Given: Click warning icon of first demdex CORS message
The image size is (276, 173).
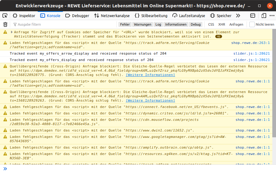Looking at the screenshot, I should coord(5,66).
